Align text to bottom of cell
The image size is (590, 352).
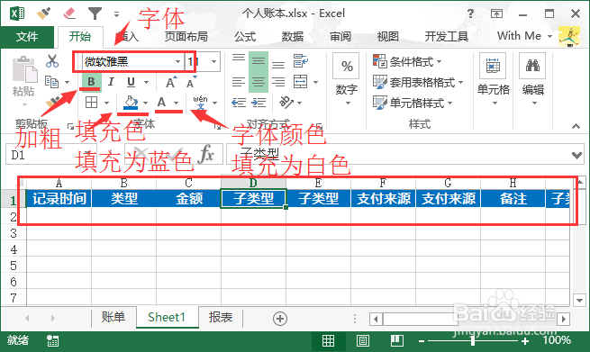point(278,64)
